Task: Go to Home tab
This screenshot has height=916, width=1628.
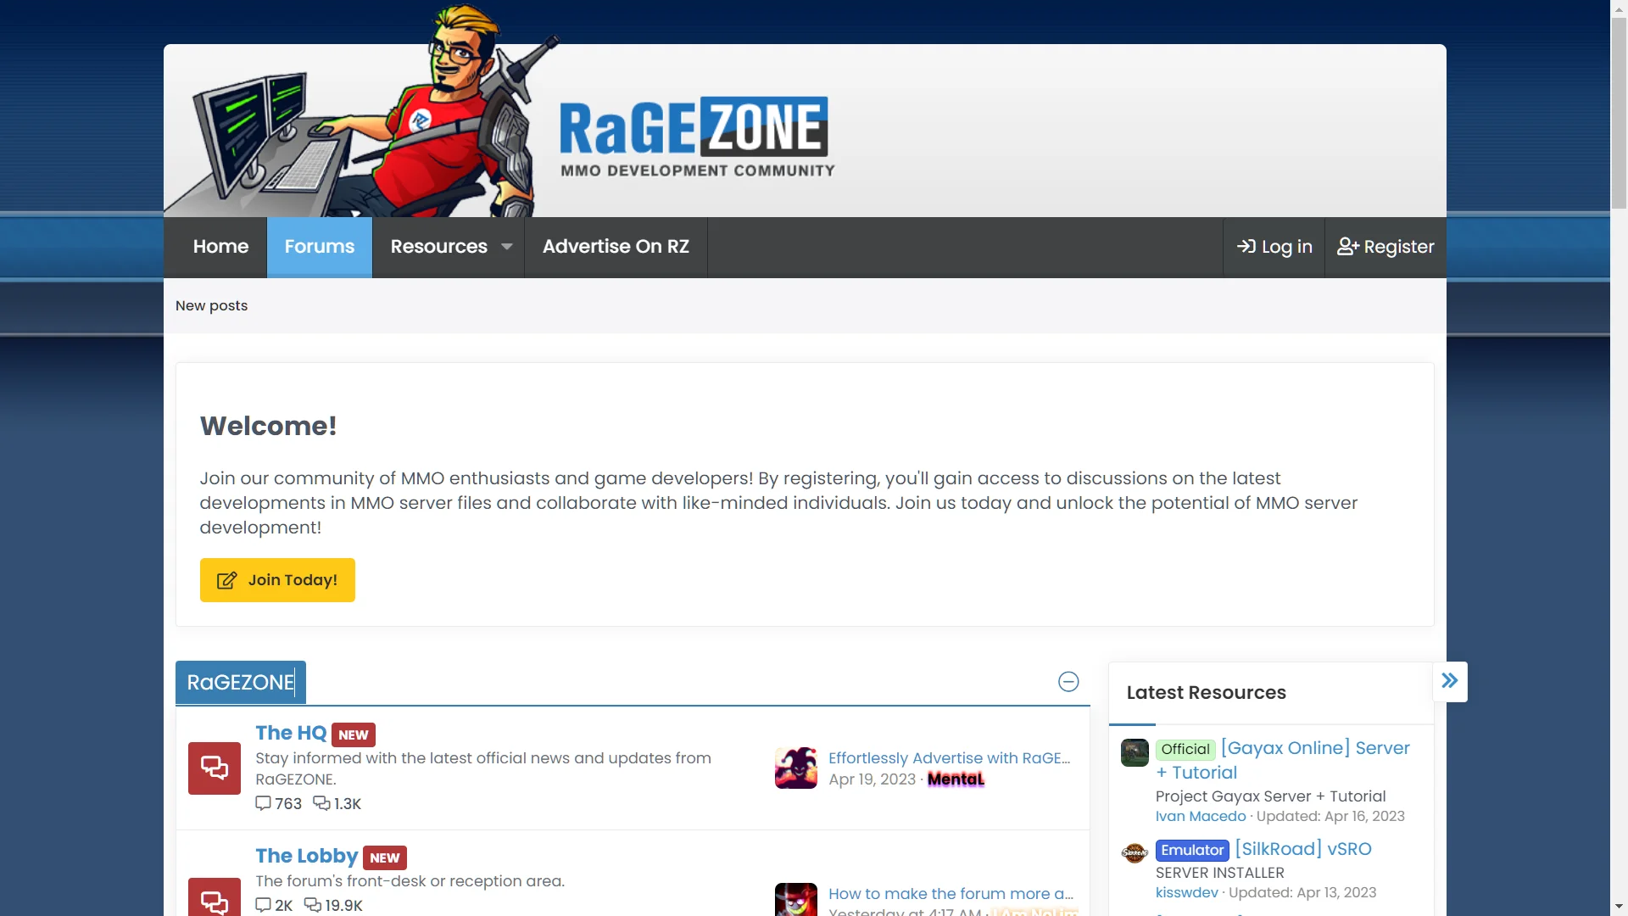Action: point(220,247)
